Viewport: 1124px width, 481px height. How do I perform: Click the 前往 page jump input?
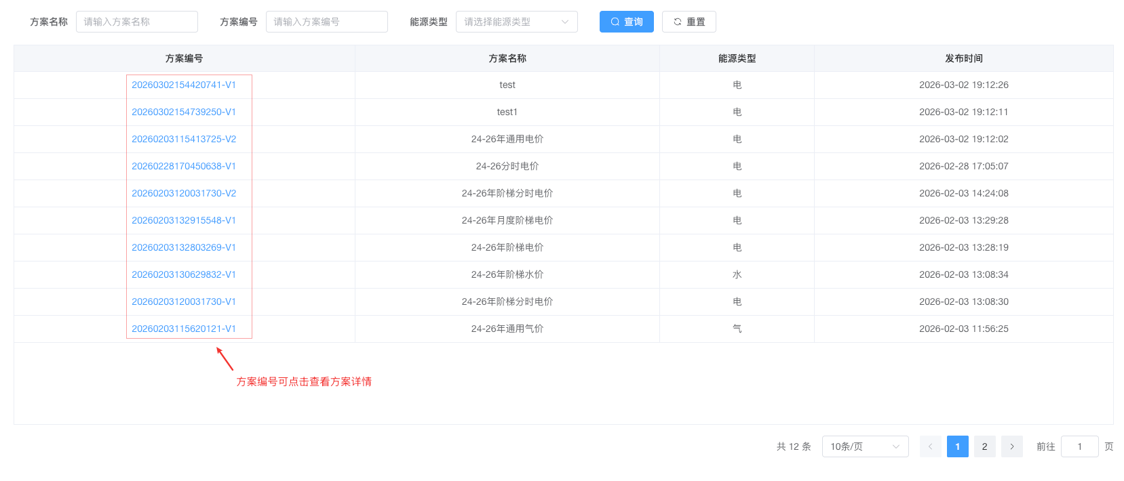[1079, 446]
